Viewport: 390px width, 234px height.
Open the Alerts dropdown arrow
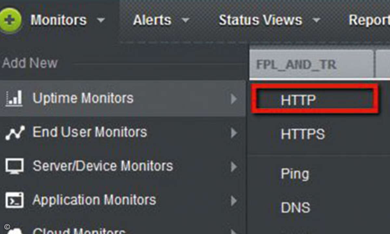(185, 20)
